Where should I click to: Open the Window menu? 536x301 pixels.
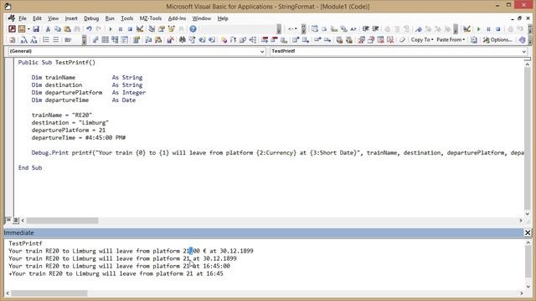201,18
